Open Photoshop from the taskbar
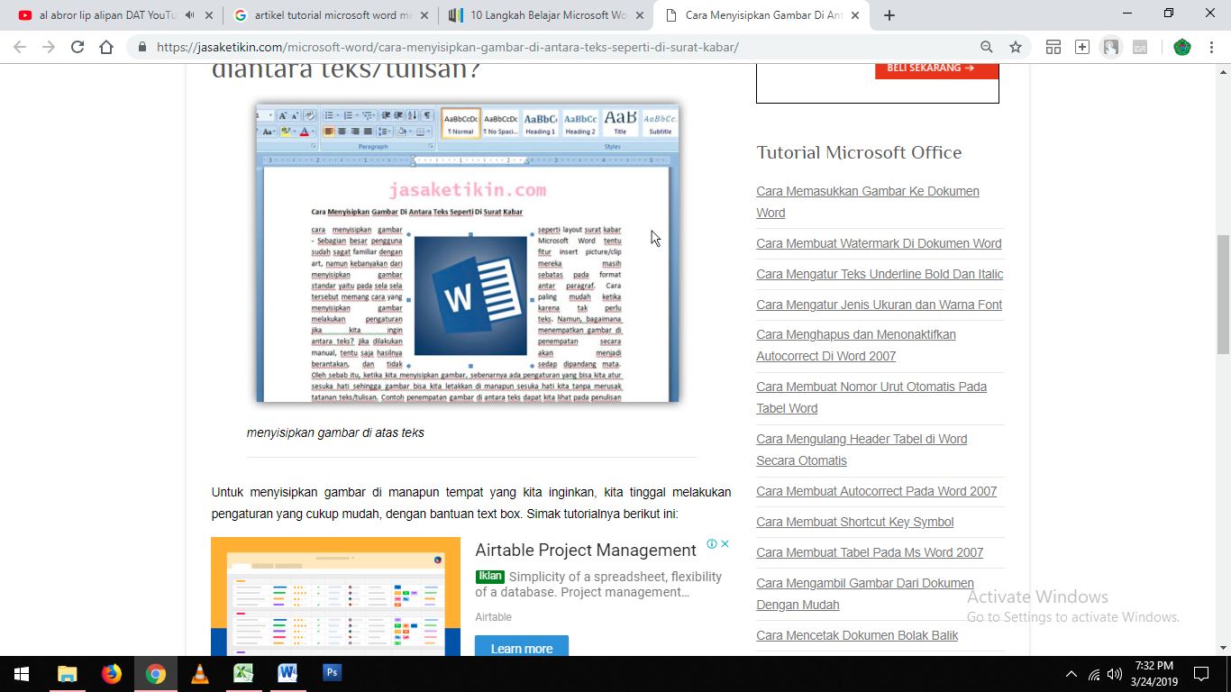Screen dimensions: 1231x692 pyautogui.click(x=332, y=673)
